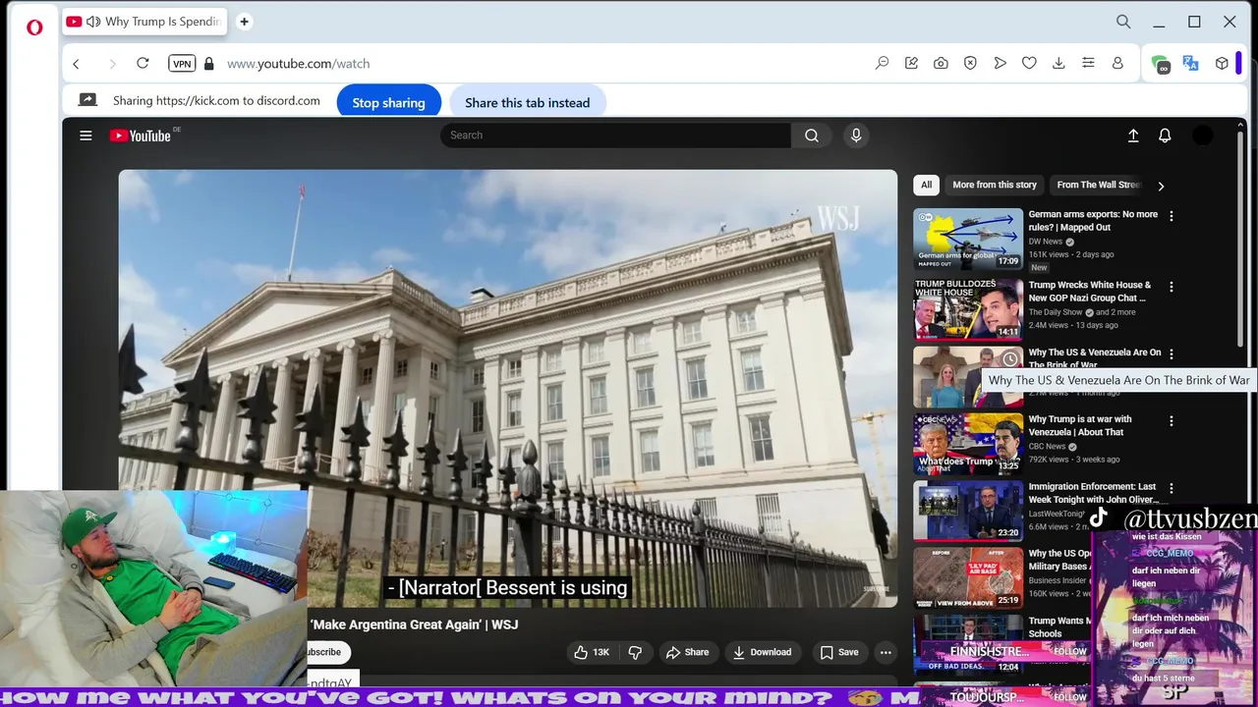
Task: Switch to the Why Trump Is Spending tab
Action: [144, 22]
